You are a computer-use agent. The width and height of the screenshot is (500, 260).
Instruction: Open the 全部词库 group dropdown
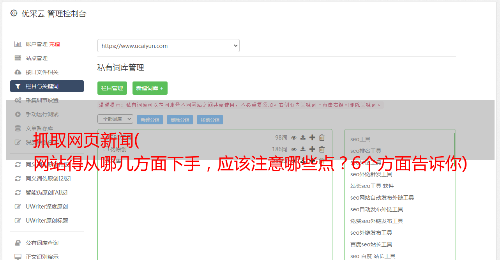115,119
